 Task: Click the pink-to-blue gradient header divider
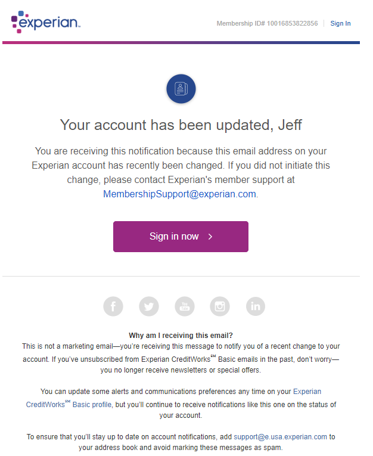pyautogui.click(x=181, y=43)
